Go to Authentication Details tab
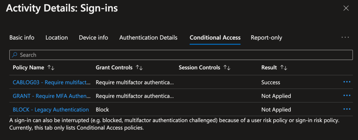Image resolution: width=358 pixels, height=140 pixels. click(148, 37)
